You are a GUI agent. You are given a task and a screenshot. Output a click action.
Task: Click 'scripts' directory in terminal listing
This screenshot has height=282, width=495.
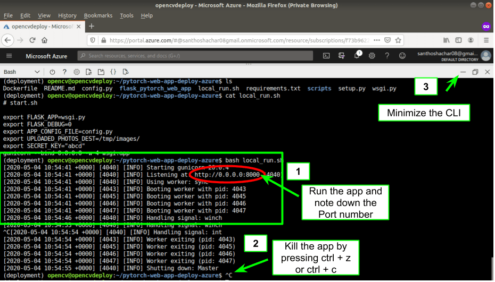[x=319, y=89]
